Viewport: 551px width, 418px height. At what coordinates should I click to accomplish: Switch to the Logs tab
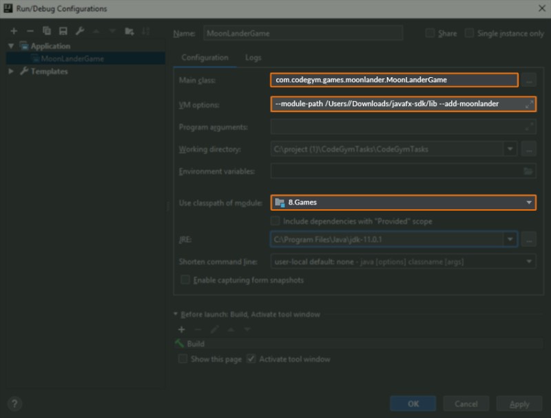253,58
